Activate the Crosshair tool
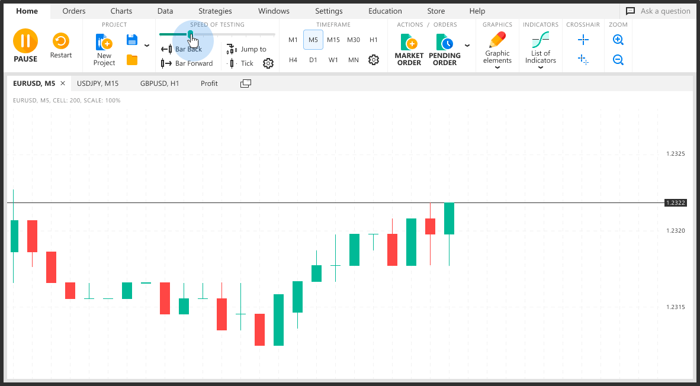 point(583,40)
